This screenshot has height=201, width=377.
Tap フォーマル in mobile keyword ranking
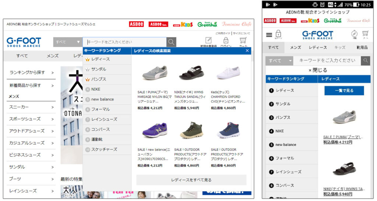pos(292,158)
